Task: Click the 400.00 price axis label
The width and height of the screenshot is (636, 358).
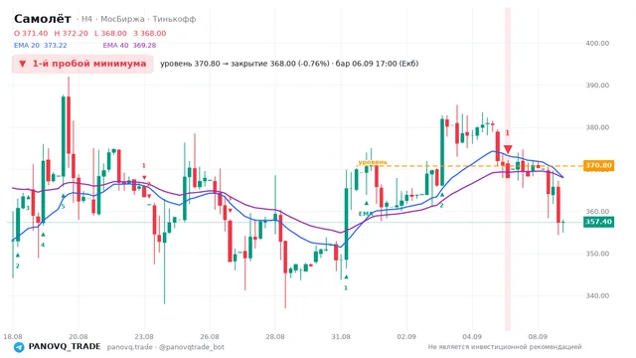Action: point(597,43)
